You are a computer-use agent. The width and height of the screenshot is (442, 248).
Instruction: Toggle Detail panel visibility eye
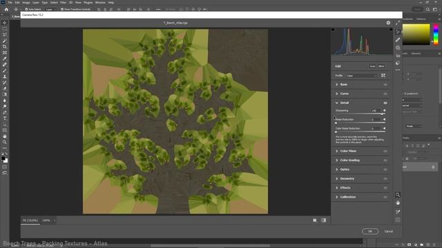pos(385,103)
